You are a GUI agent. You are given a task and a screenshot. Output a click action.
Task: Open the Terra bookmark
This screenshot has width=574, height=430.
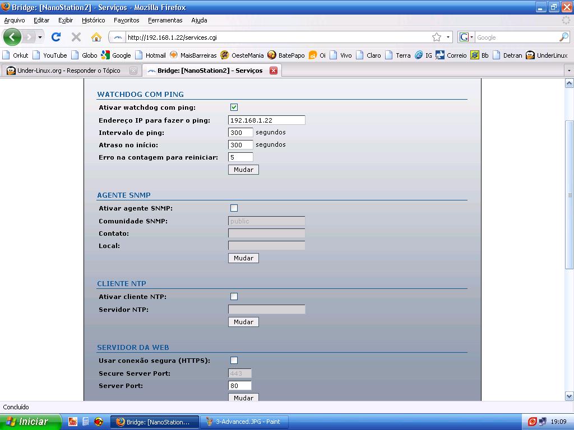point(398,55)
